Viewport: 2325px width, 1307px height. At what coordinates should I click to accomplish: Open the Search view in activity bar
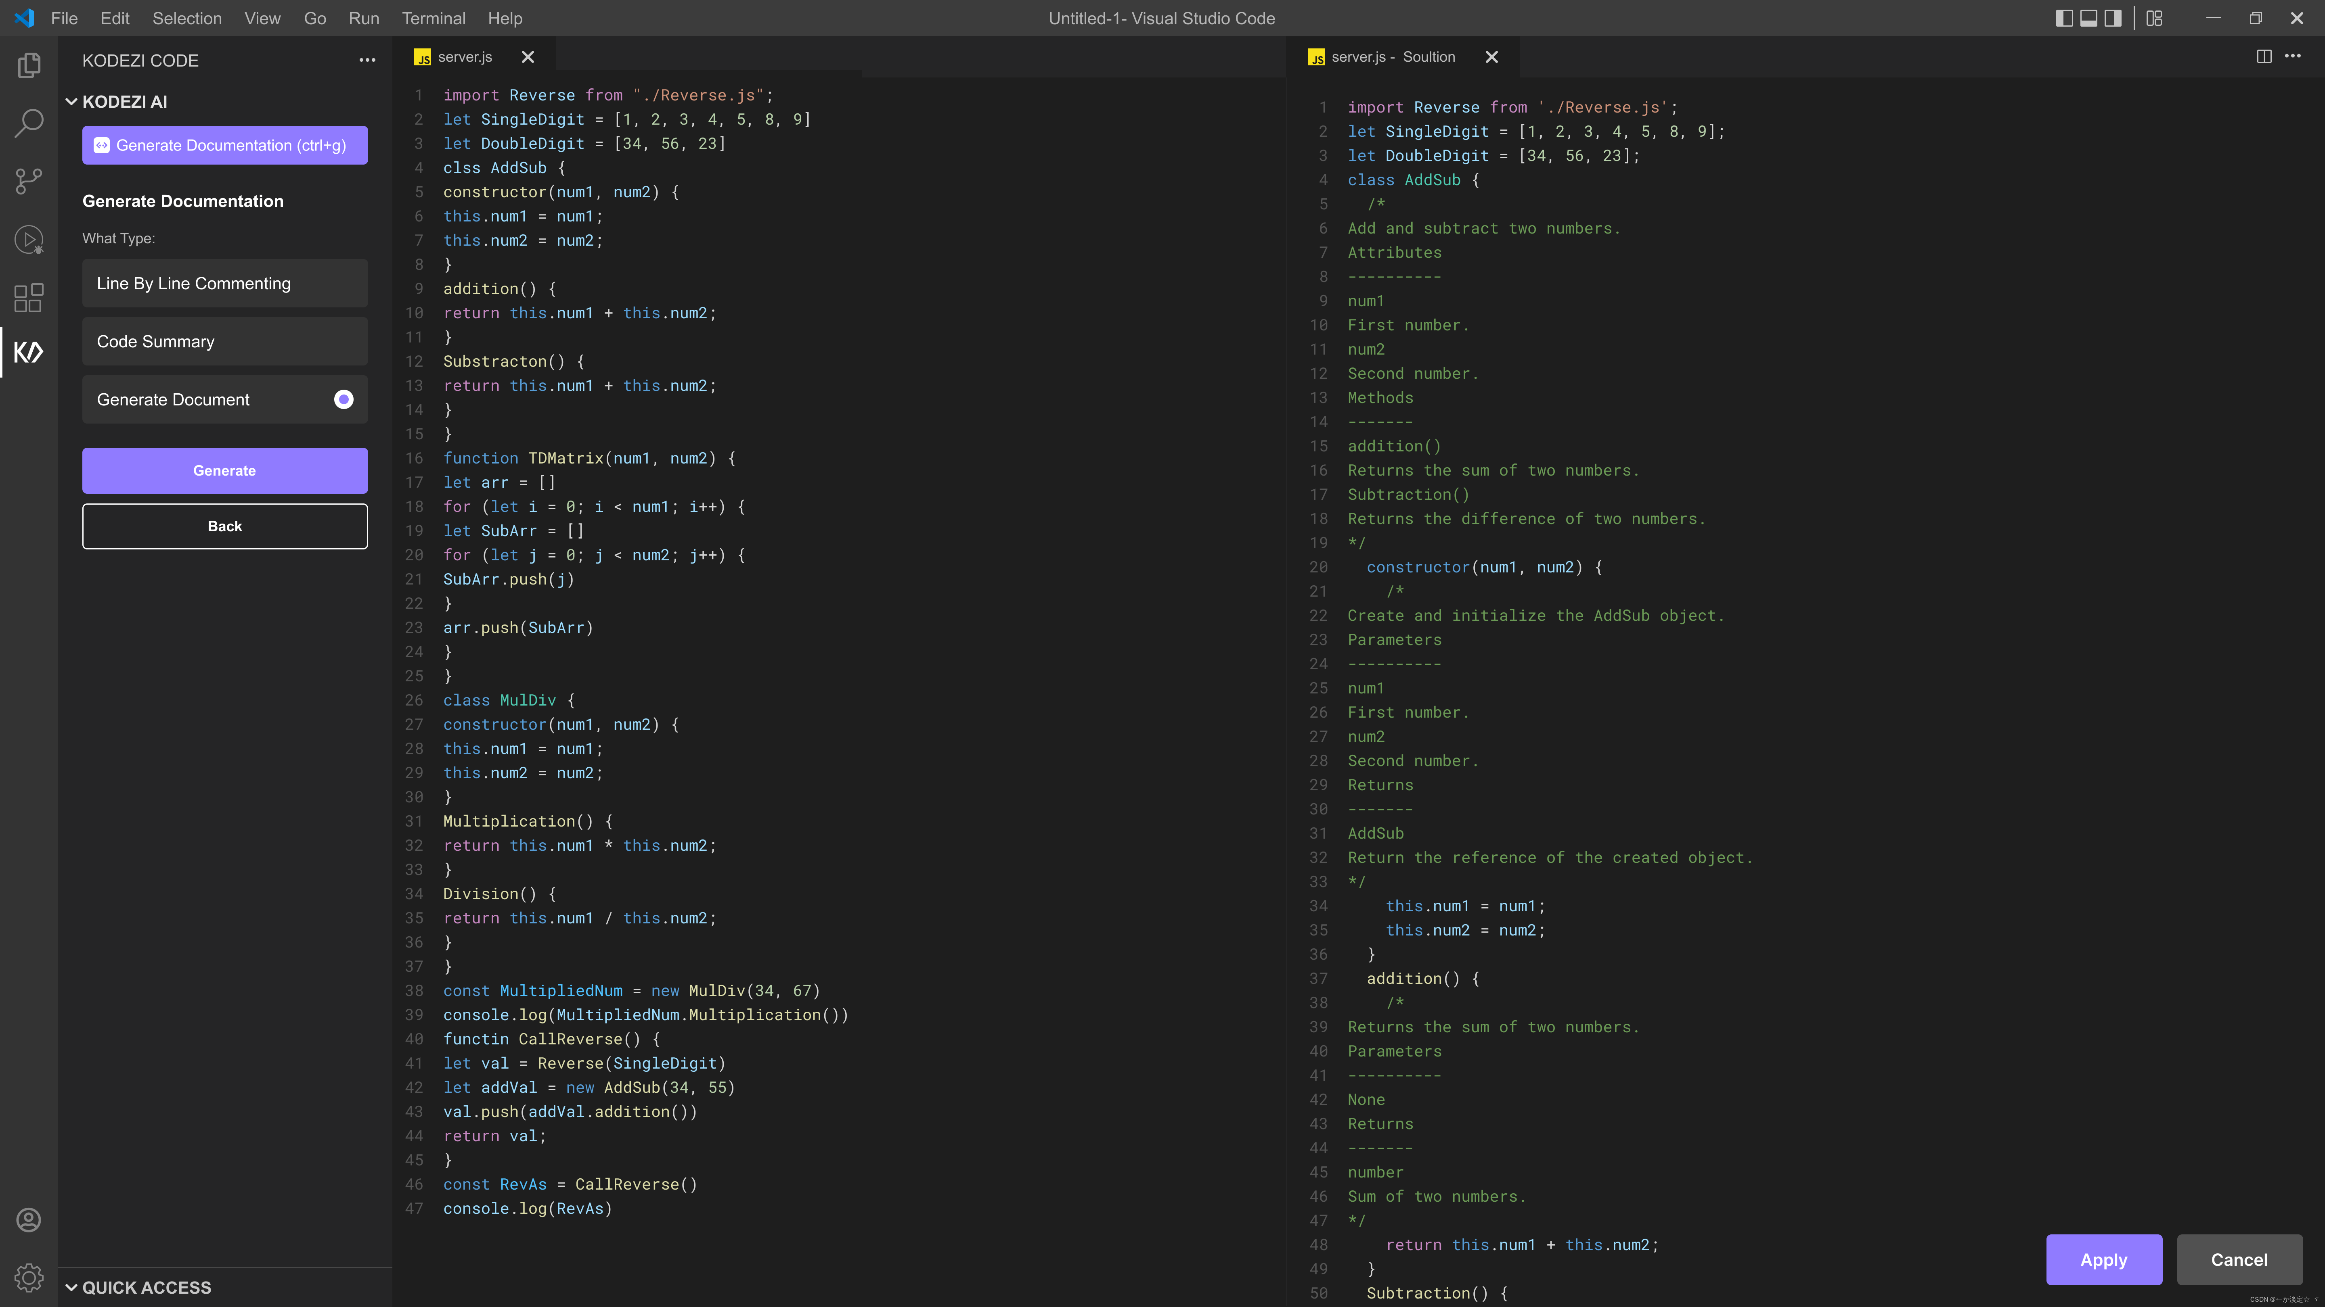pyautogui.click(x=29, y=123)
